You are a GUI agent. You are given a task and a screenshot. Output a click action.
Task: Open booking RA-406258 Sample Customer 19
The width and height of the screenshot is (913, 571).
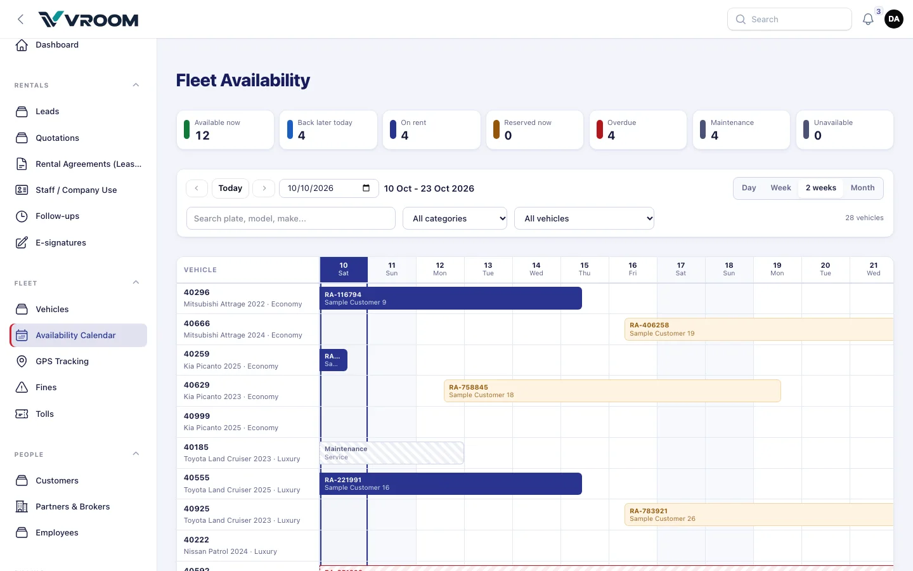(x=759, y=329)
